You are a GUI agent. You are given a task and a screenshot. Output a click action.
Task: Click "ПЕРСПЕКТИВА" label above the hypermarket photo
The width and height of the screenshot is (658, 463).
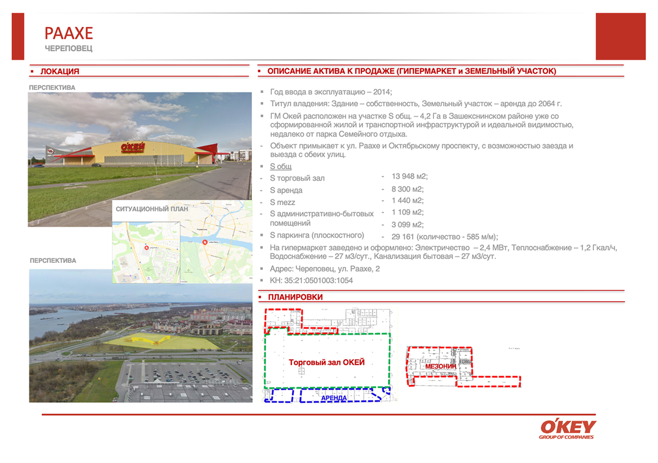coord(52,87)
